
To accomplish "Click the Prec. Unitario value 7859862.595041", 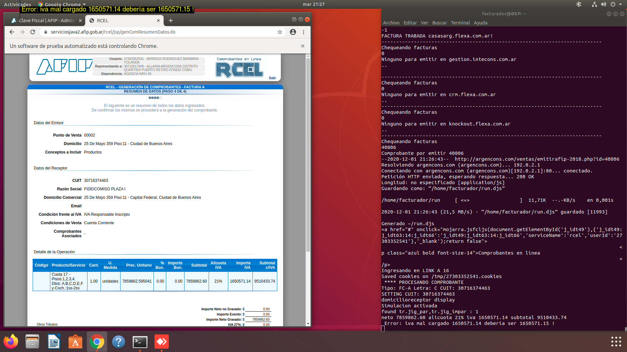I will (x=137, y=281).
